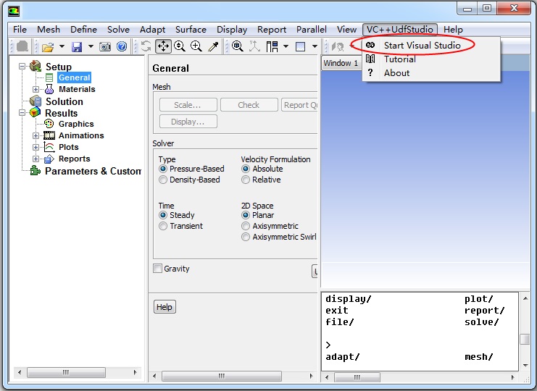This screenshot has width=537, height=391.
Task: Open help via blue question mark icon
Action: click(122, 46)
